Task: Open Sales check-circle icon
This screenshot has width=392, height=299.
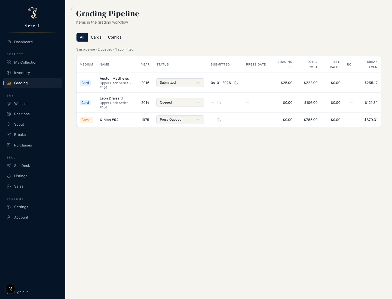Action: (x=9, y=186)
